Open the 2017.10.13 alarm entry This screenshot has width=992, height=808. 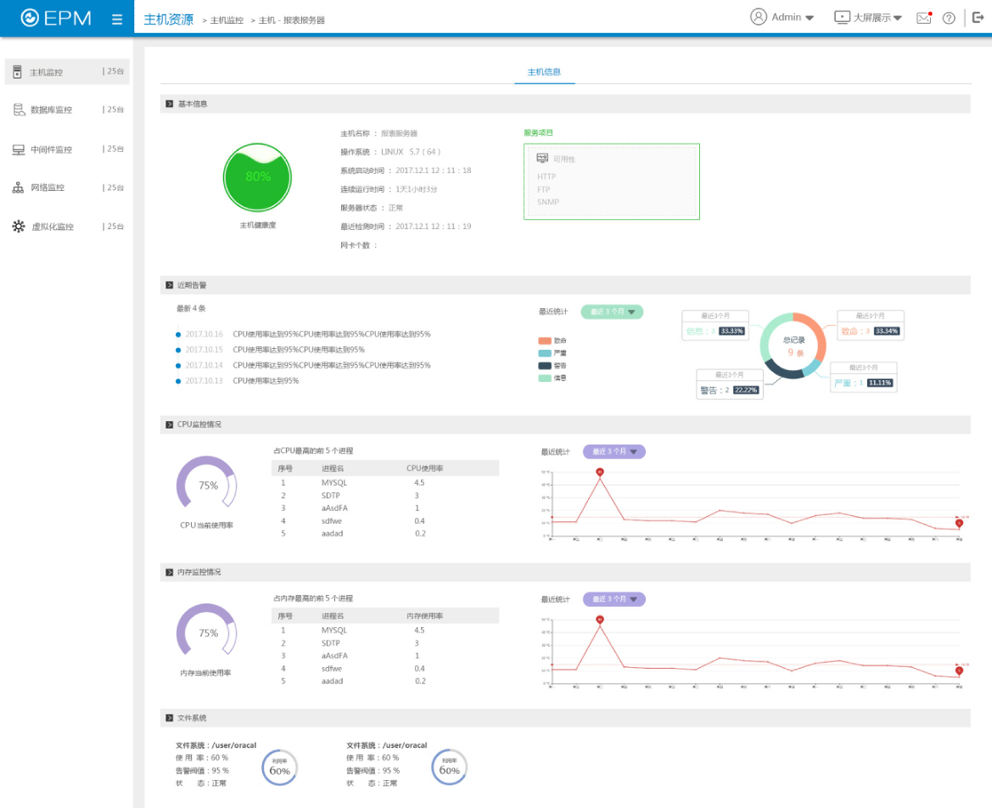[x=238, y=381]
